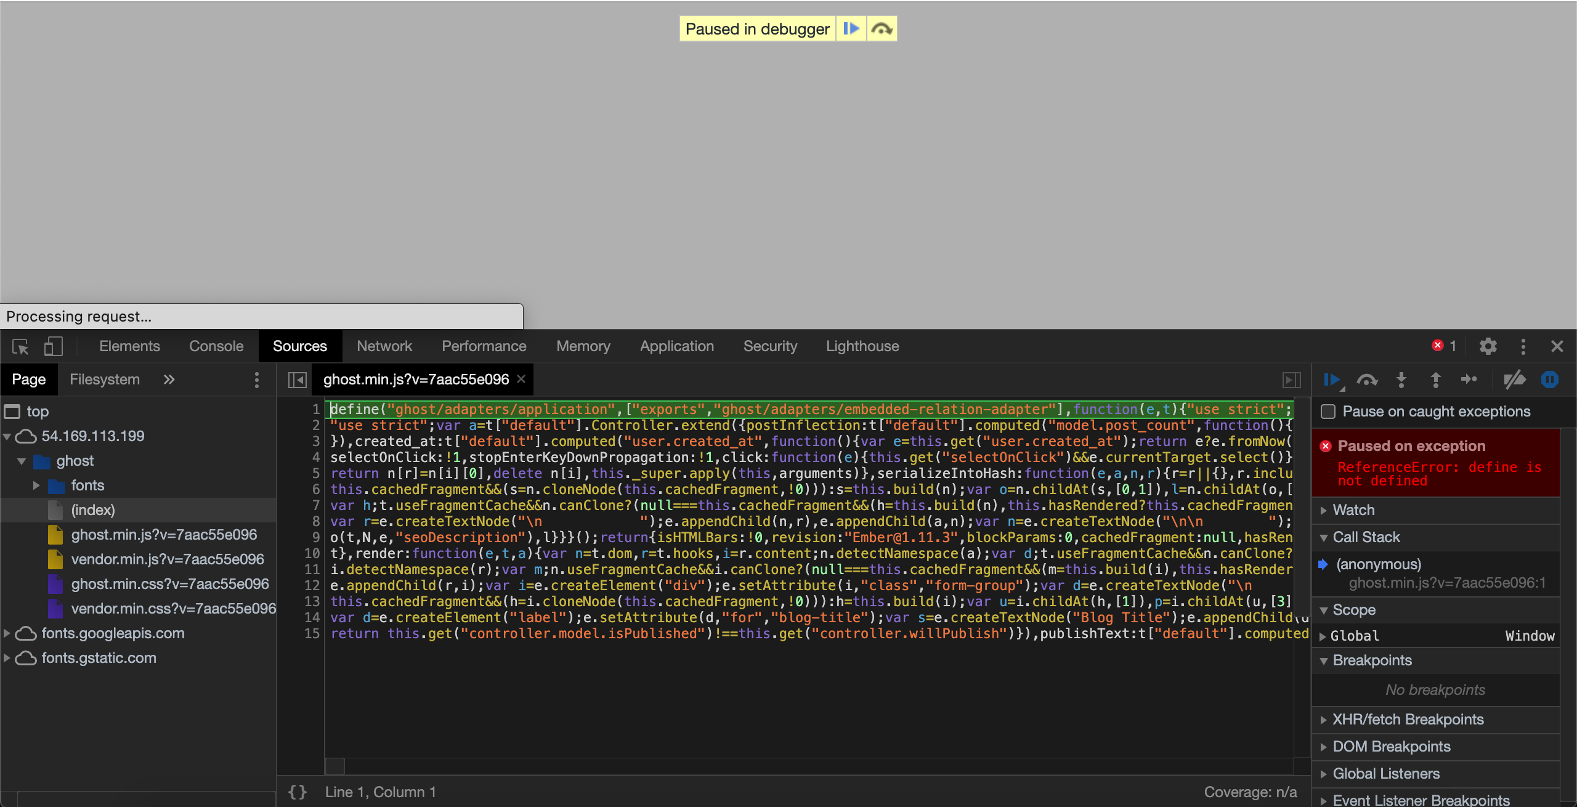This screenshot has width=1577, height=807.
Task: Hide the debugger sidebar
Action: click(1292, 379)
